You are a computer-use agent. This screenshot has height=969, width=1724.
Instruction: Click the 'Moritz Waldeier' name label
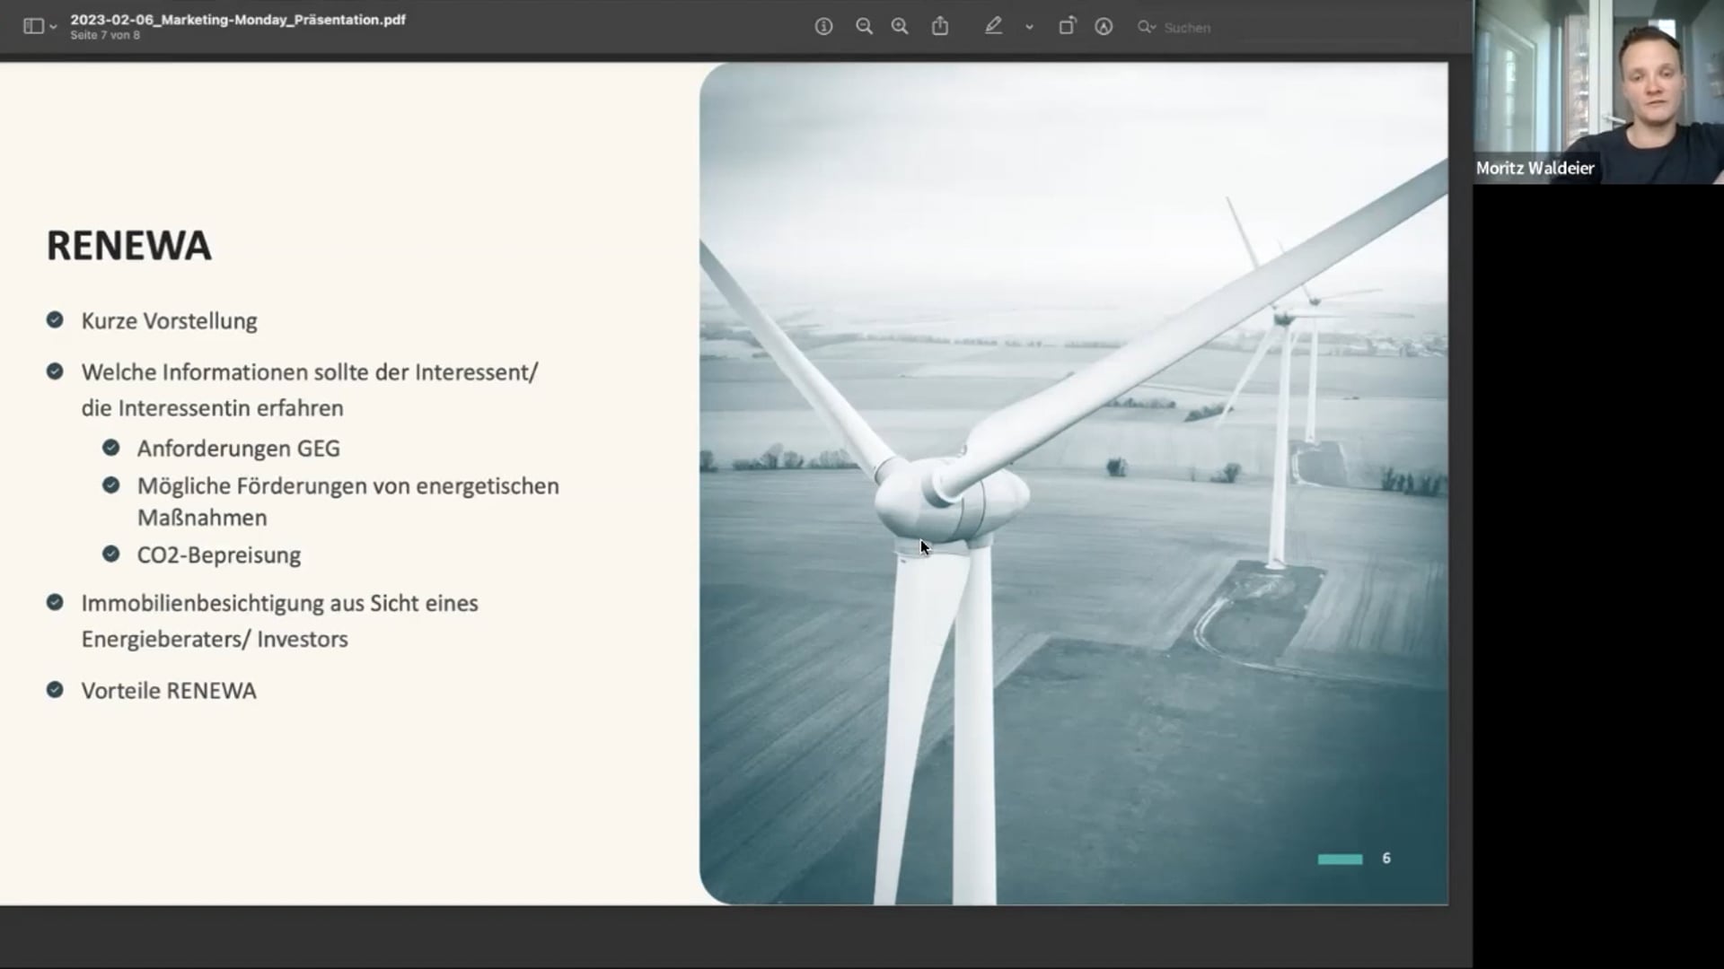tap(1535, 168)
